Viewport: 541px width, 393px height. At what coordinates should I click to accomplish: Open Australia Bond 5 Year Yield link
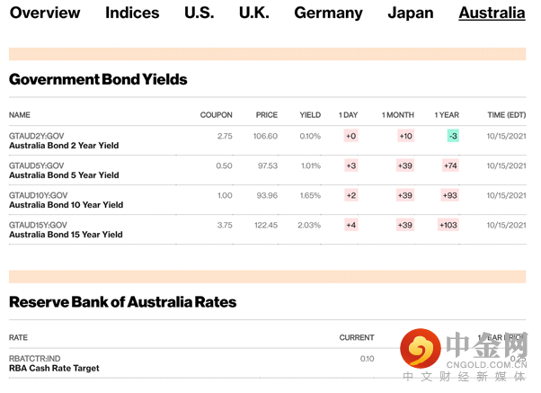coord(64,175)
